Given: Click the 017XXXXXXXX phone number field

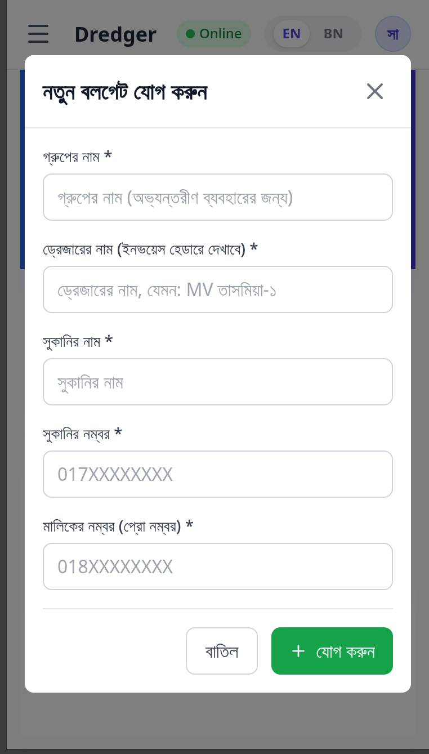Looking at the screenshot, I should tap(218, 474).
